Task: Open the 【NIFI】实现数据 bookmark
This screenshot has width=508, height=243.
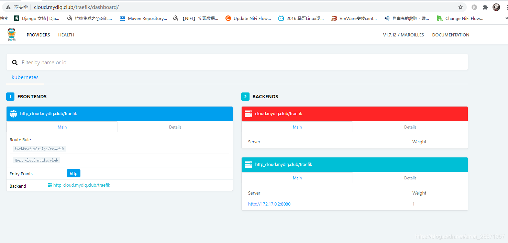Action: (195, 19)
